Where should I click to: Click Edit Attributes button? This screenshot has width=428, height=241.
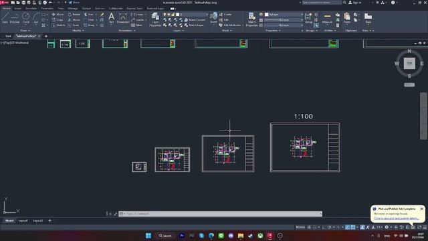tap(230, 25)
